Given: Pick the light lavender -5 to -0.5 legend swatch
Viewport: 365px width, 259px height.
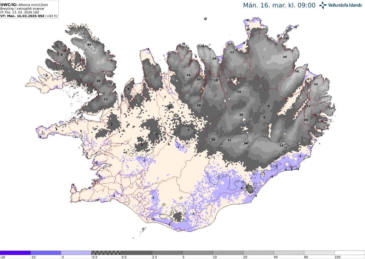Looking at the screenshot, I should [x=76, y=253].
